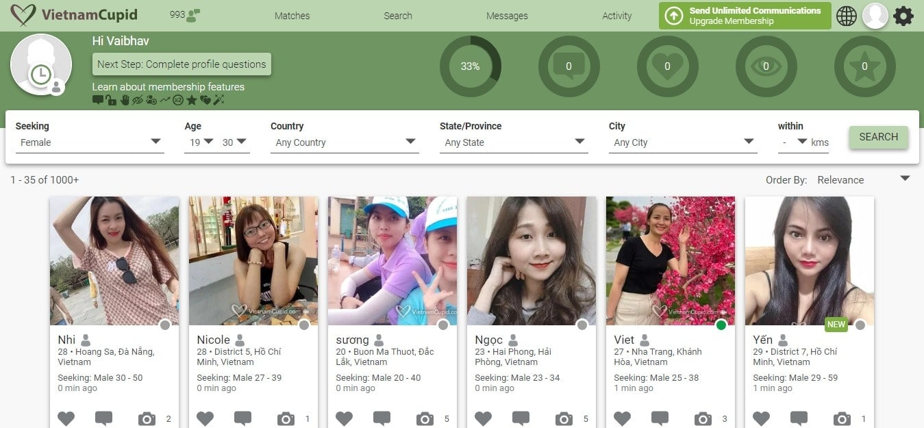Open sương's photos via camera icon
Viewport: 924px width, 428px height.
point(425,418)
